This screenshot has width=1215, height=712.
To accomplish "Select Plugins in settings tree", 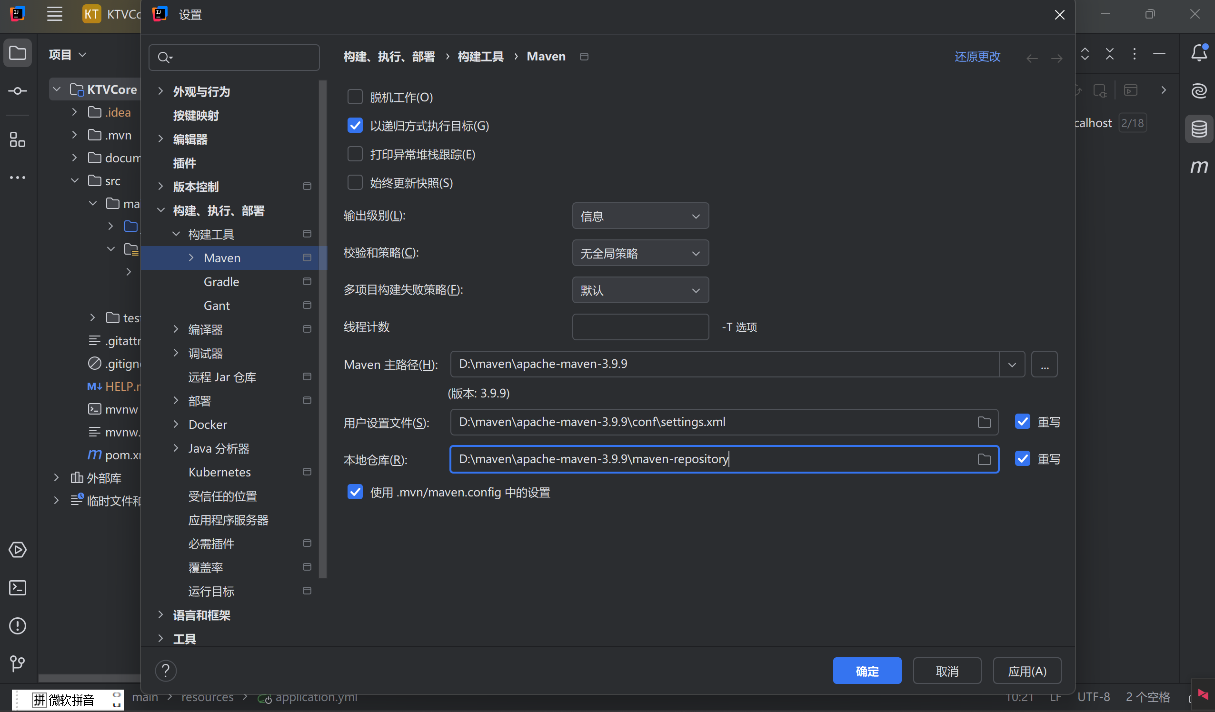I will pyautogui.click(x=185, y=163).
